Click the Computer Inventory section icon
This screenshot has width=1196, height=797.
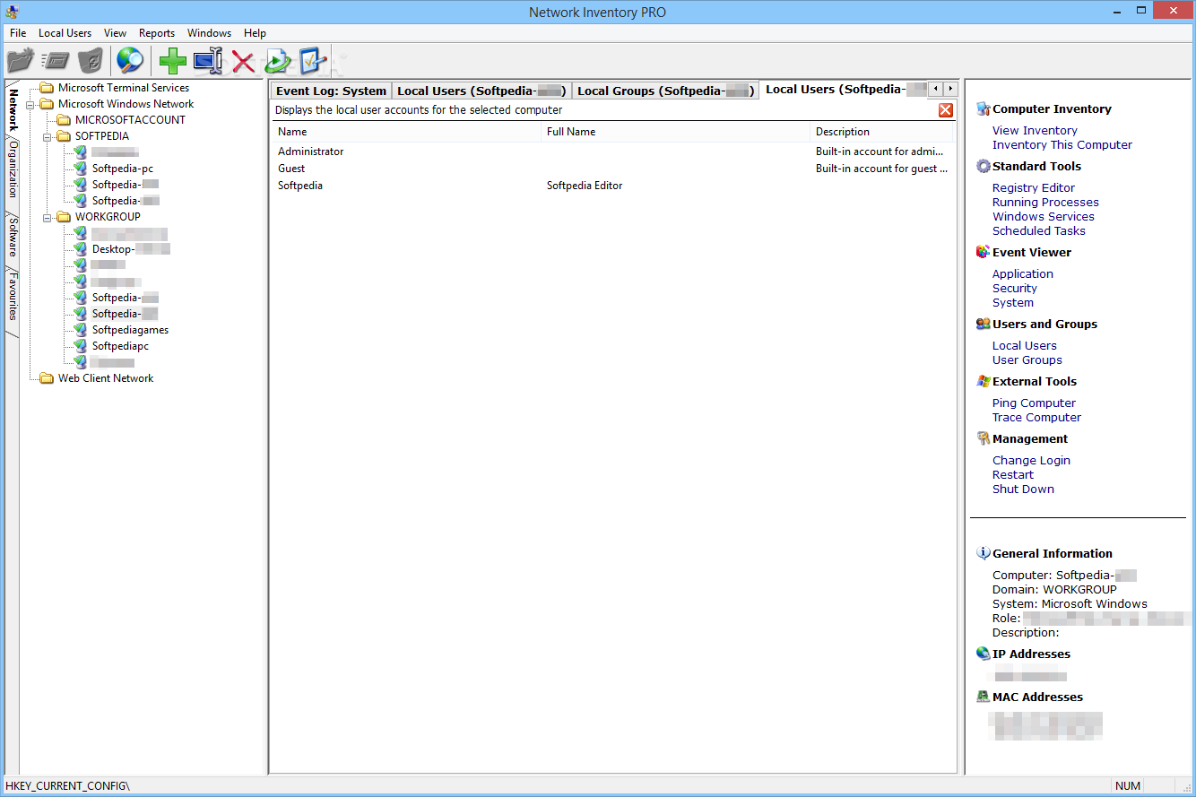[x=983, y=108]
